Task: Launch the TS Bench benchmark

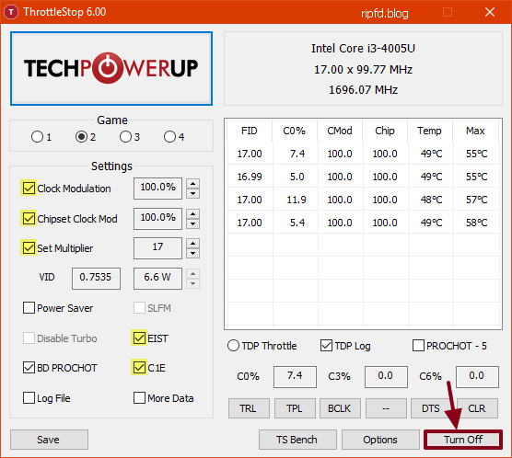Action: [297, 440]
